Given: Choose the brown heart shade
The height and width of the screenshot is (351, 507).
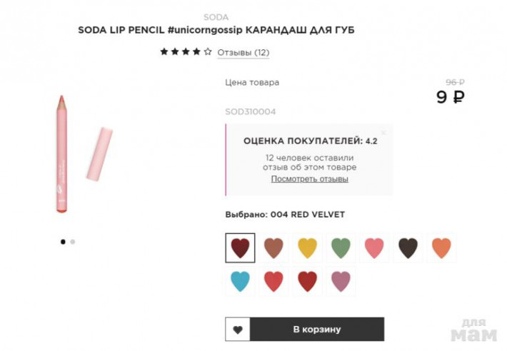Looking at the screenshot, I should tap(273, 248).
